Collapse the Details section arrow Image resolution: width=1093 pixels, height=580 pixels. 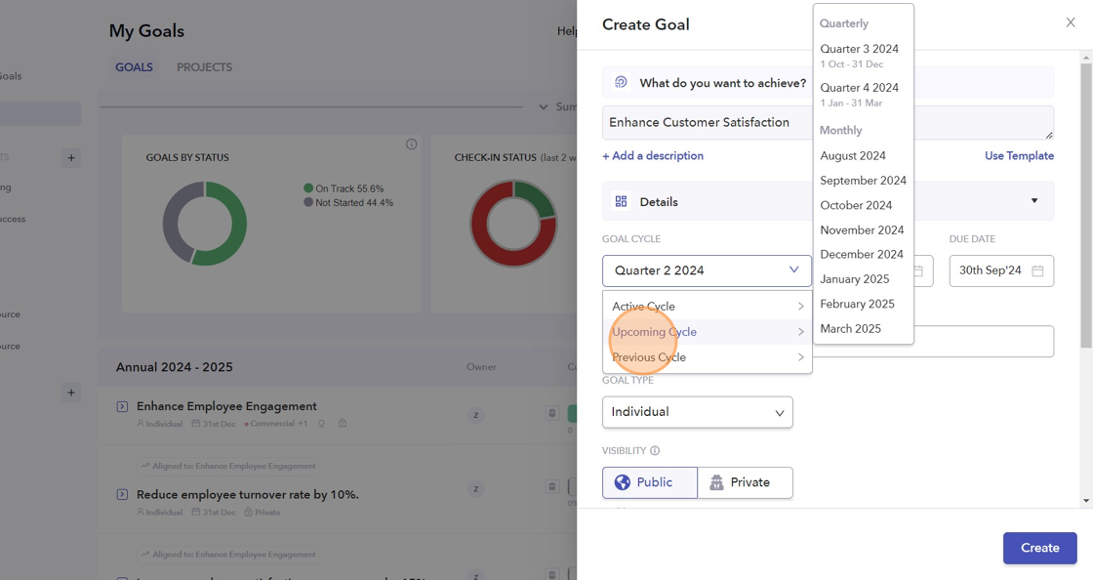(1034, 202)
